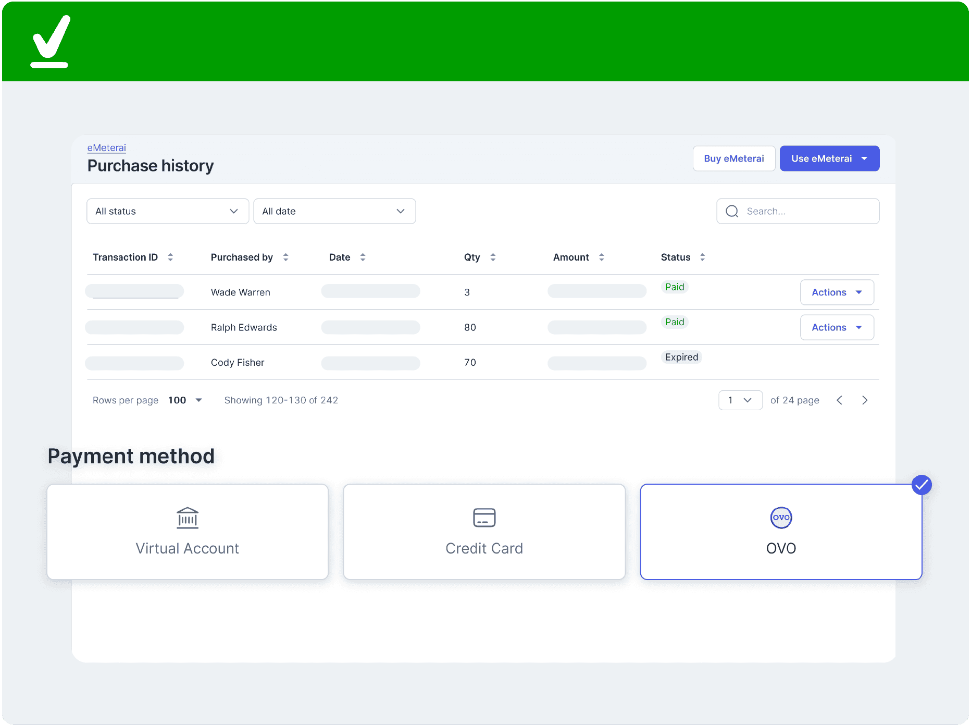Click the blue selected checkmark badge on OVO
The image size is (971, 726).
[922, 485]
